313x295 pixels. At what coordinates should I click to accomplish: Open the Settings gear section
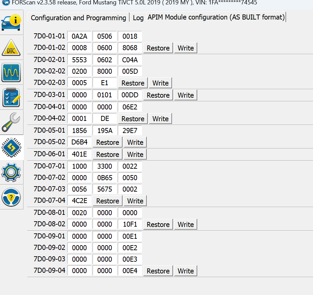tap(11, 172)
